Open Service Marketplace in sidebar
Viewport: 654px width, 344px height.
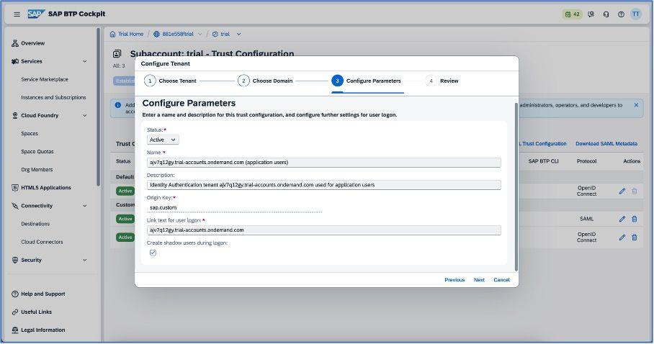point(45,79)
